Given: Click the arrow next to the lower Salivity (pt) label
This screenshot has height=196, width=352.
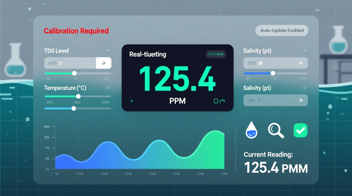Looking at the screenshot, I should click(304, 88).
